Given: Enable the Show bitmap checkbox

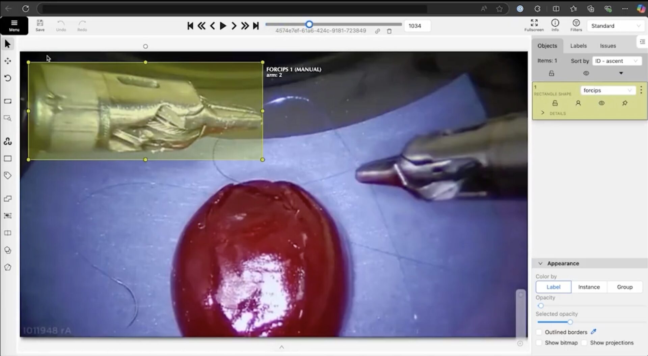Looking at the screenshot, I should click(539, 343).
